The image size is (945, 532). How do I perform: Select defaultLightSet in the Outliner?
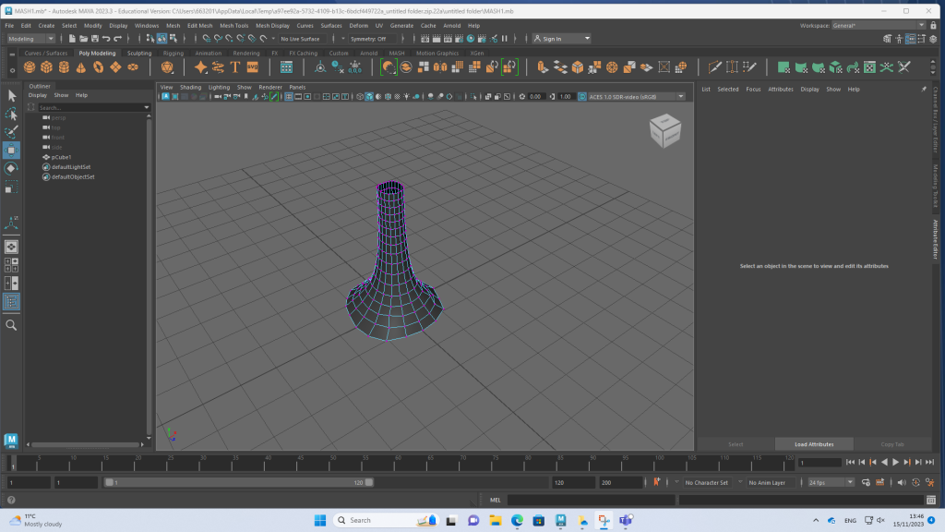coord(71,167)
